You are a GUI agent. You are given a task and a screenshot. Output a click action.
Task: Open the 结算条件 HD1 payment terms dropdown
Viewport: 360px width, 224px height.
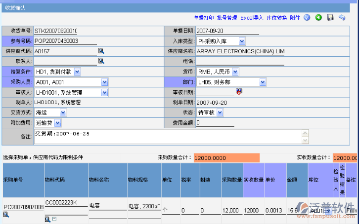77,72
